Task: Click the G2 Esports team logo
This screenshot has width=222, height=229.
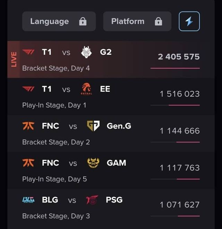Action: tap(86, 52)
